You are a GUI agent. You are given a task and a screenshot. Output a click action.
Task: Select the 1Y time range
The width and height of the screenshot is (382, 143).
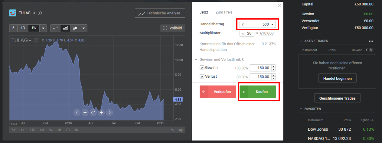point(23,130)
